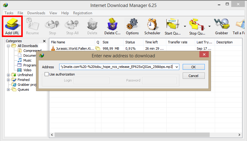
Task: Click the Delete Completed toolbar icon
Action: point(112,24)
